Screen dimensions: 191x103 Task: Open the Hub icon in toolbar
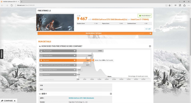[x=176, y=5]
